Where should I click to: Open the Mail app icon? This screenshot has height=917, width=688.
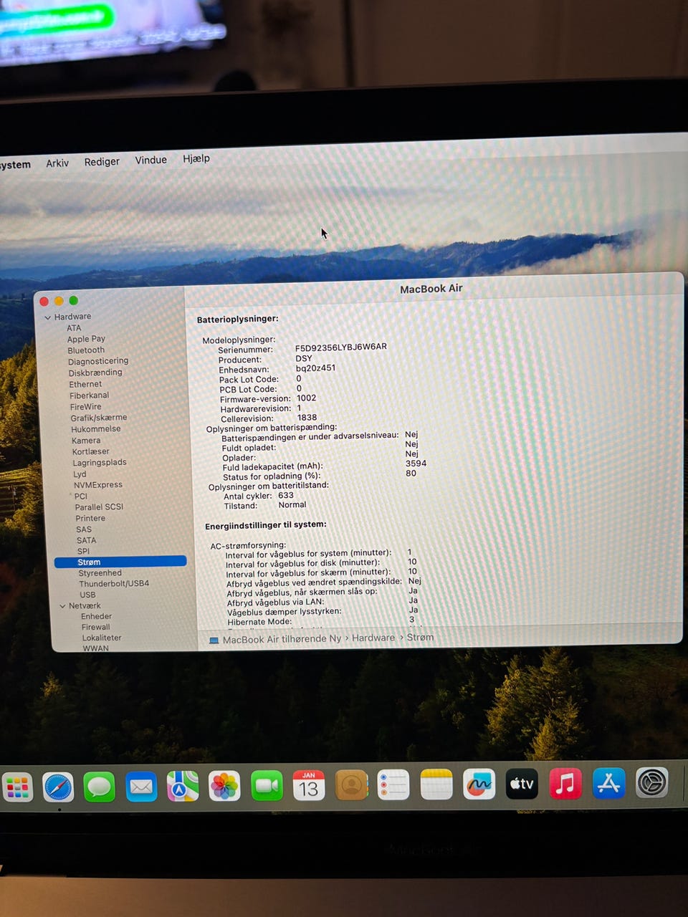tap(141, 787)
